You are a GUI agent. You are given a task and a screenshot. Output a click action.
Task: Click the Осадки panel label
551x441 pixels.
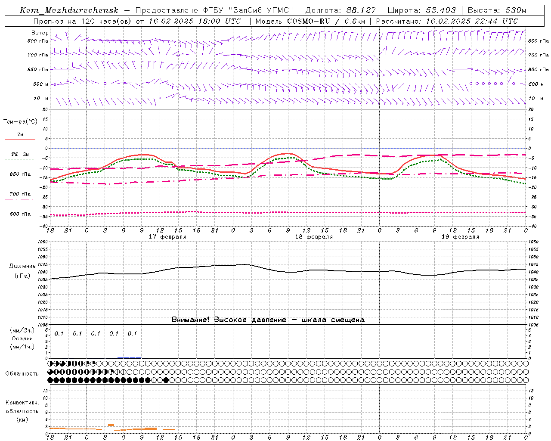[22, 339]
